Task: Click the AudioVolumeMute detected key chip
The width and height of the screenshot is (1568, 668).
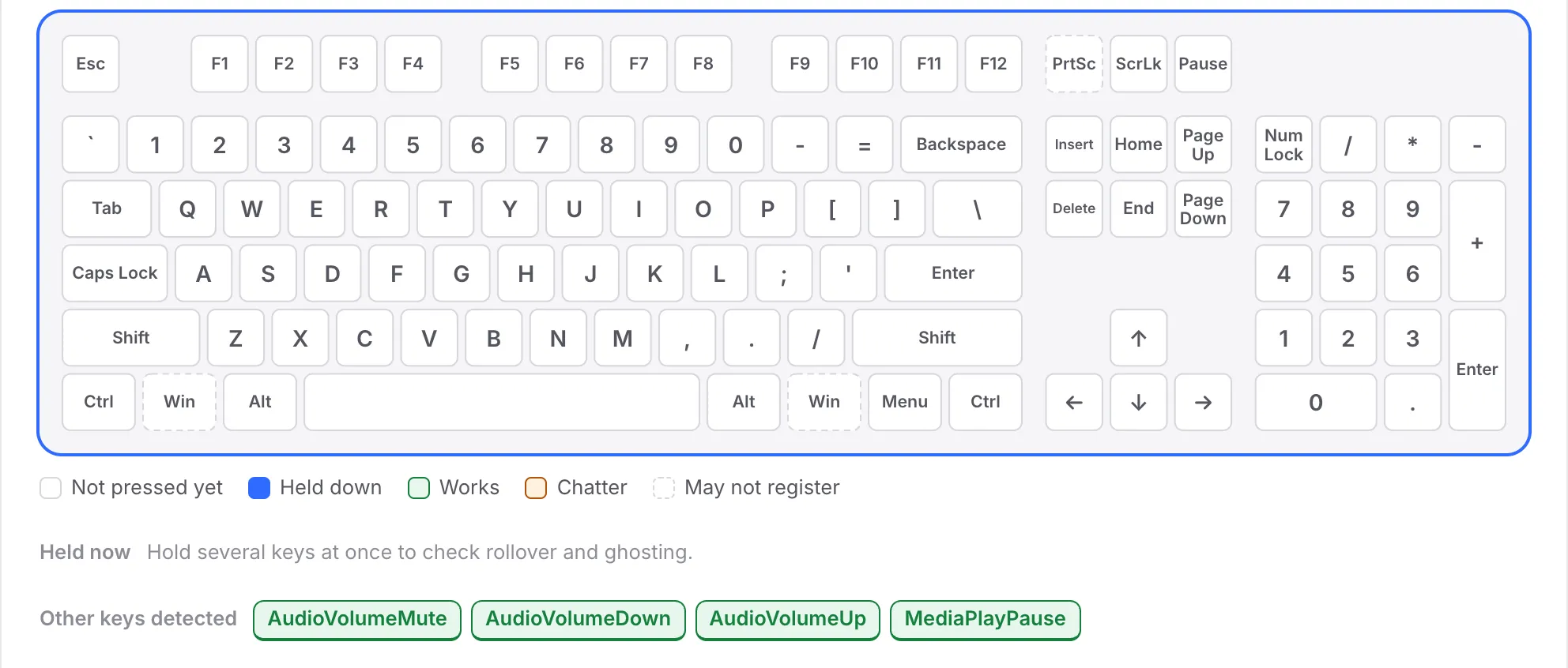Action: tap(357, 620)
